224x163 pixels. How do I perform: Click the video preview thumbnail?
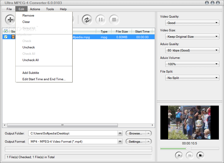point(189,123)
